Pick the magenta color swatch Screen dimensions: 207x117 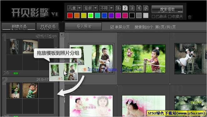(x=118, y=16)
